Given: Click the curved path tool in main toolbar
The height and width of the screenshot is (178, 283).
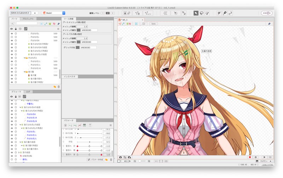Looking at the screenshot, I should [230, 13].
